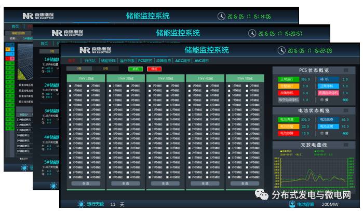Image resolution: width=363 pixels, height=211 pixels.
Task: Tick the 1号储能 checkbox in 35kV 5段线
Action: 230,86
